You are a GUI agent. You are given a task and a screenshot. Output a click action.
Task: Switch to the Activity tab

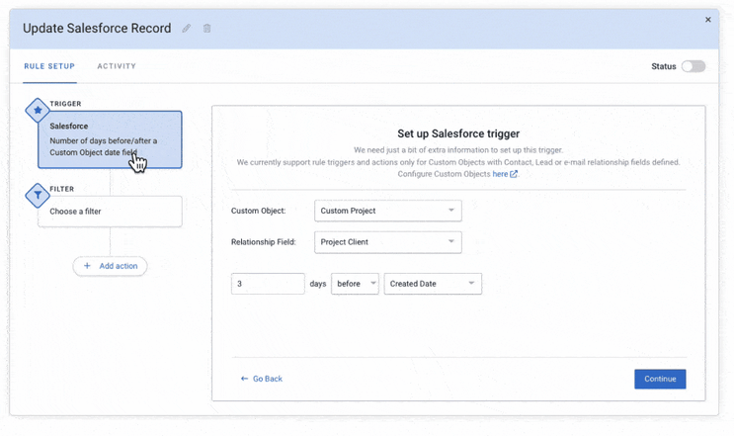[x=117, y=66]
